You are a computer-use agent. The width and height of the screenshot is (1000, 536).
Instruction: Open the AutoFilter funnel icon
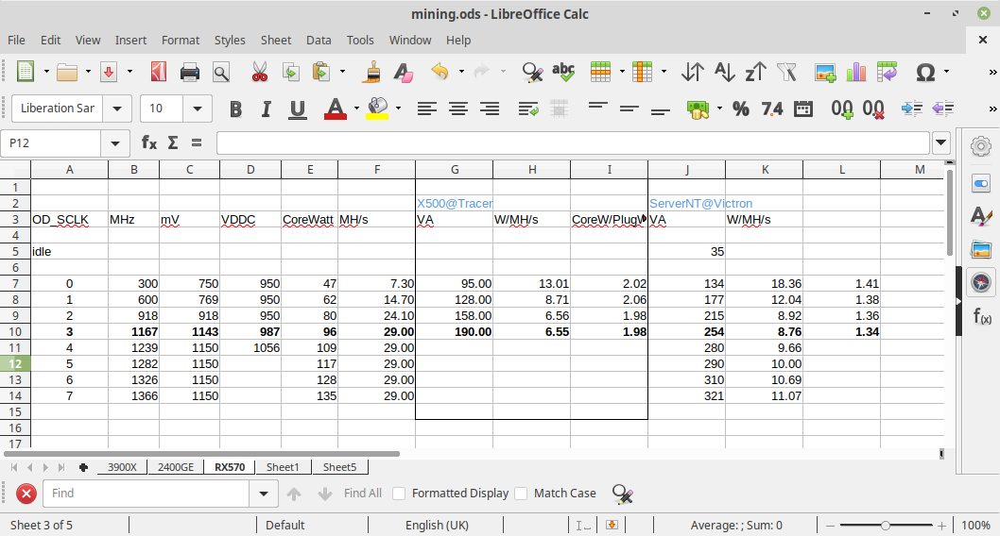click(x=786, y=72)
